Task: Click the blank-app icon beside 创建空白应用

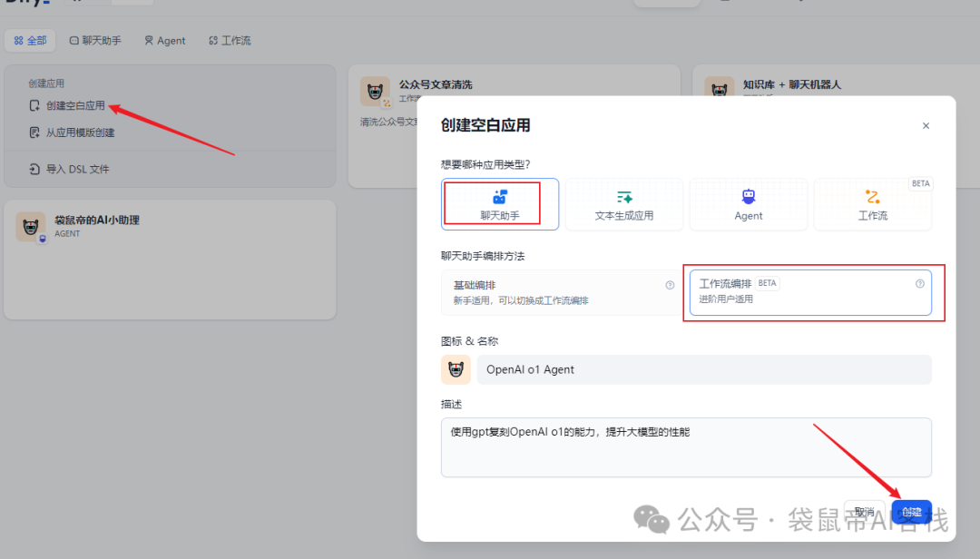Action: (34, 105)
